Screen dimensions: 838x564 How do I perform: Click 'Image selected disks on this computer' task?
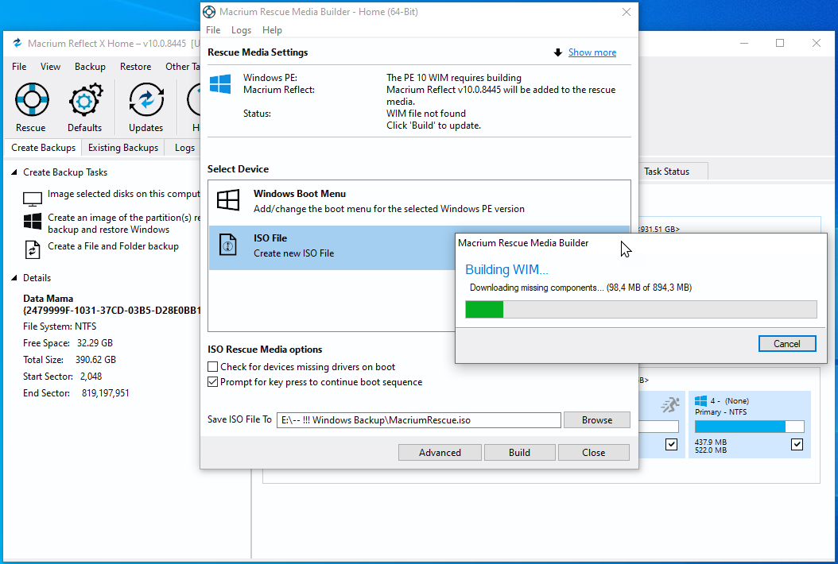pos(123,194)
